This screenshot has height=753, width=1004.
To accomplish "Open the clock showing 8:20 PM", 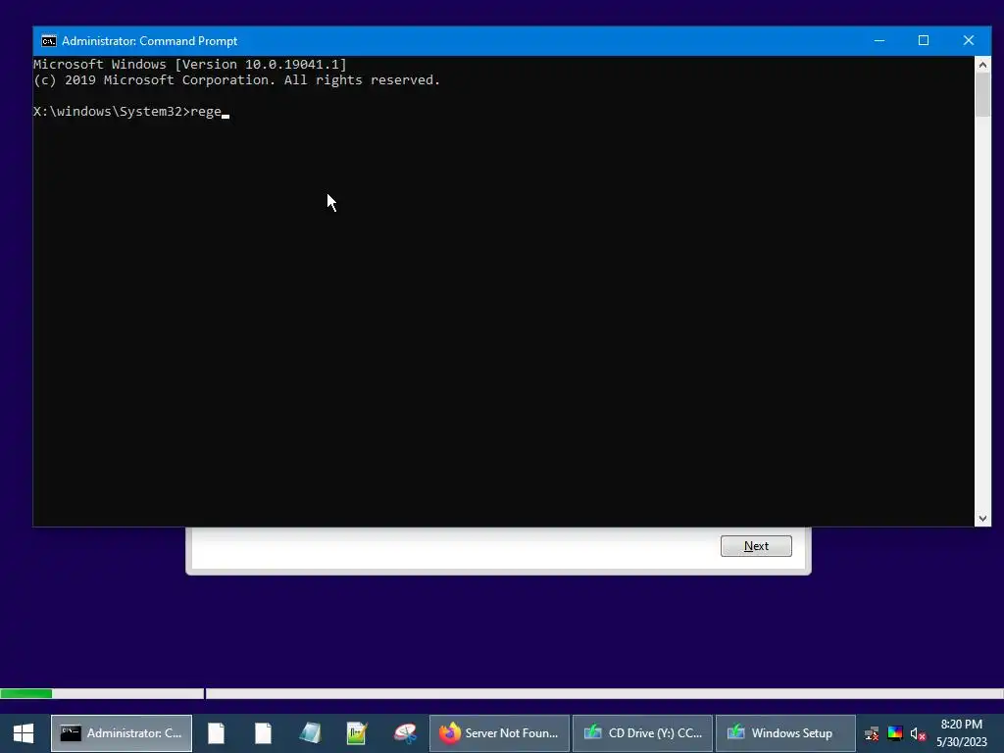I will click(x=961, y=733).
